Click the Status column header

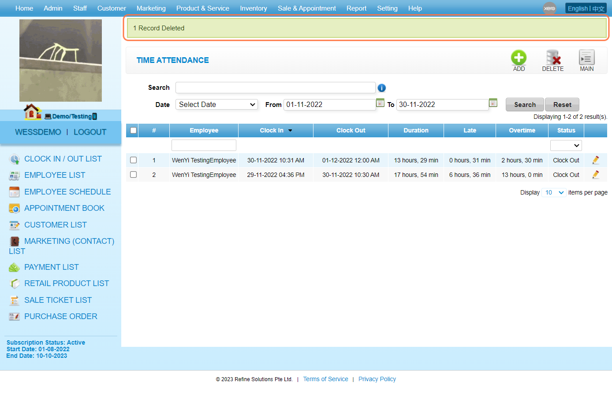[566, 130]
